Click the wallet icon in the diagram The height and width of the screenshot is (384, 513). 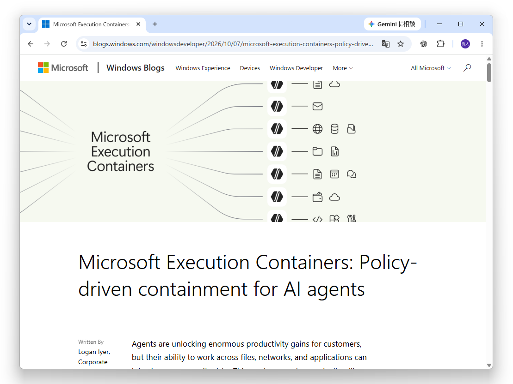317,197
